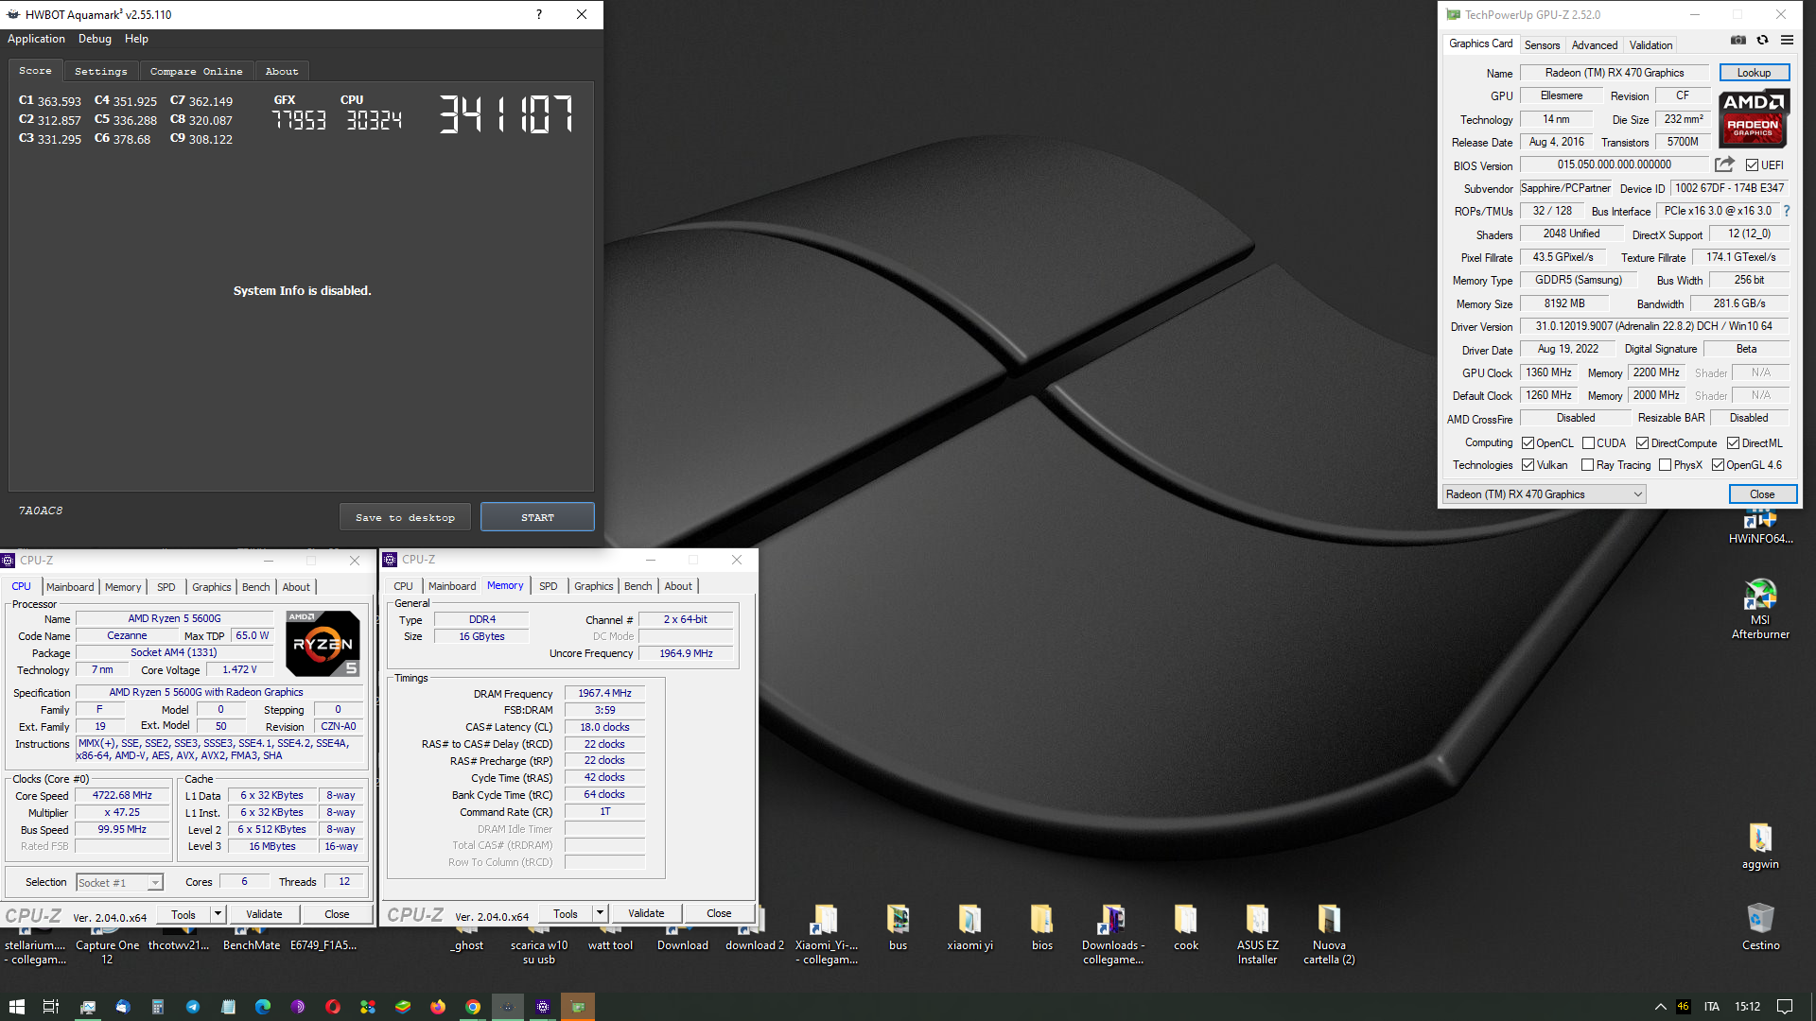Viewport: 1816px width, 1021px height.
Task: Open the MSI Afterburner desktop shortcut
Action: [x=1760, y=609]
